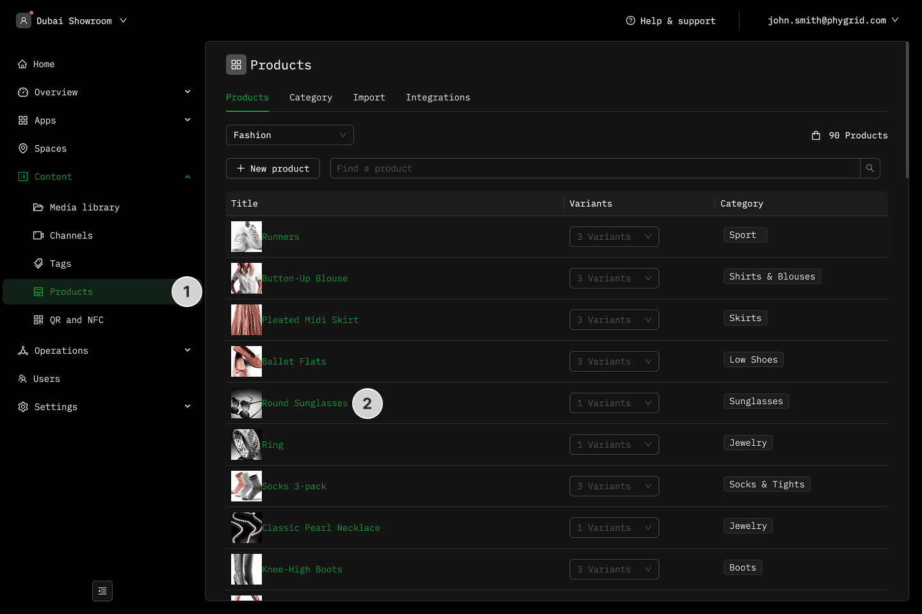This screenshot has height=614, width=922.
Task: Navigate to Spaces
Action: pos(50,148)
